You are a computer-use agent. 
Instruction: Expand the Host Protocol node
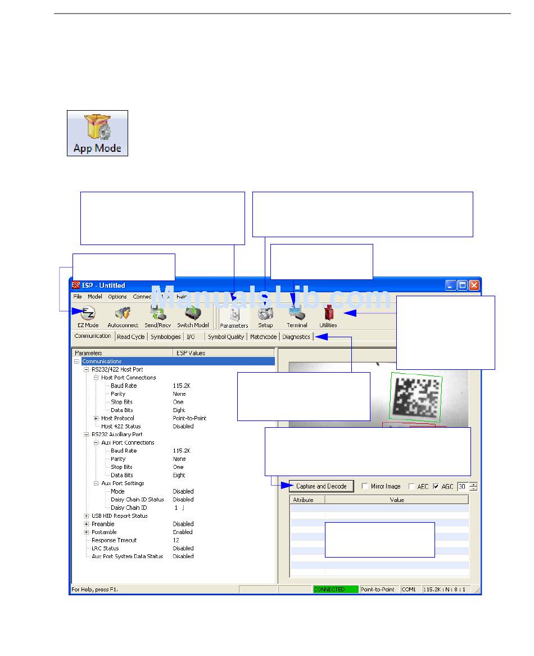click(96, 418)
